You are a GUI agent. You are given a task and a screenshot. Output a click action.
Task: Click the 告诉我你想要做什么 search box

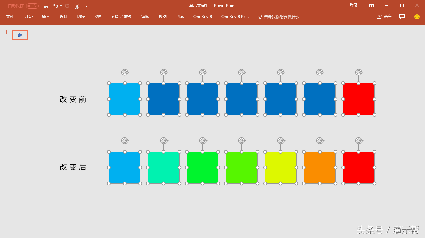[282, 17]
